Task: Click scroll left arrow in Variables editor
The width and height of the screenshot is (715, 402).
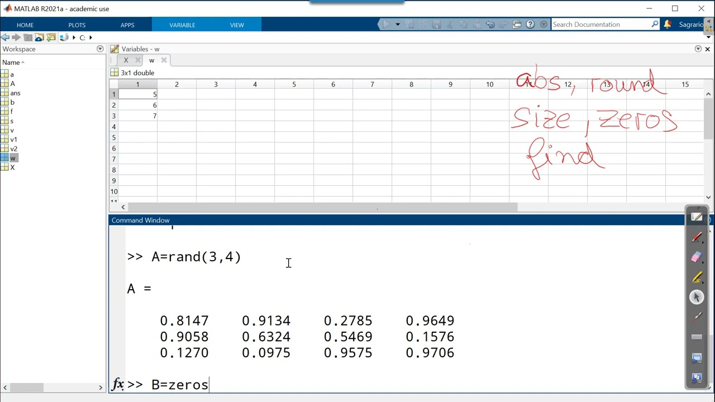Action: point(123,207)
